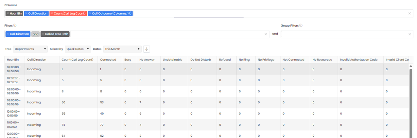Screen dimensions: 417x138
Task: Sort by the Connected column header
Action: point(108,60)
